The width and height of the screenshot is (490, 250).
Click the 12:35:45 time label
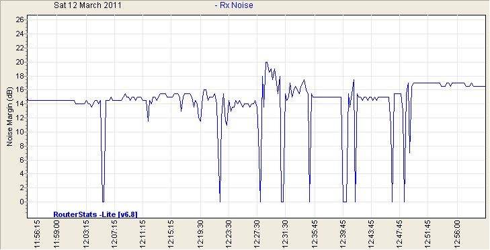[x=315, y=235]
